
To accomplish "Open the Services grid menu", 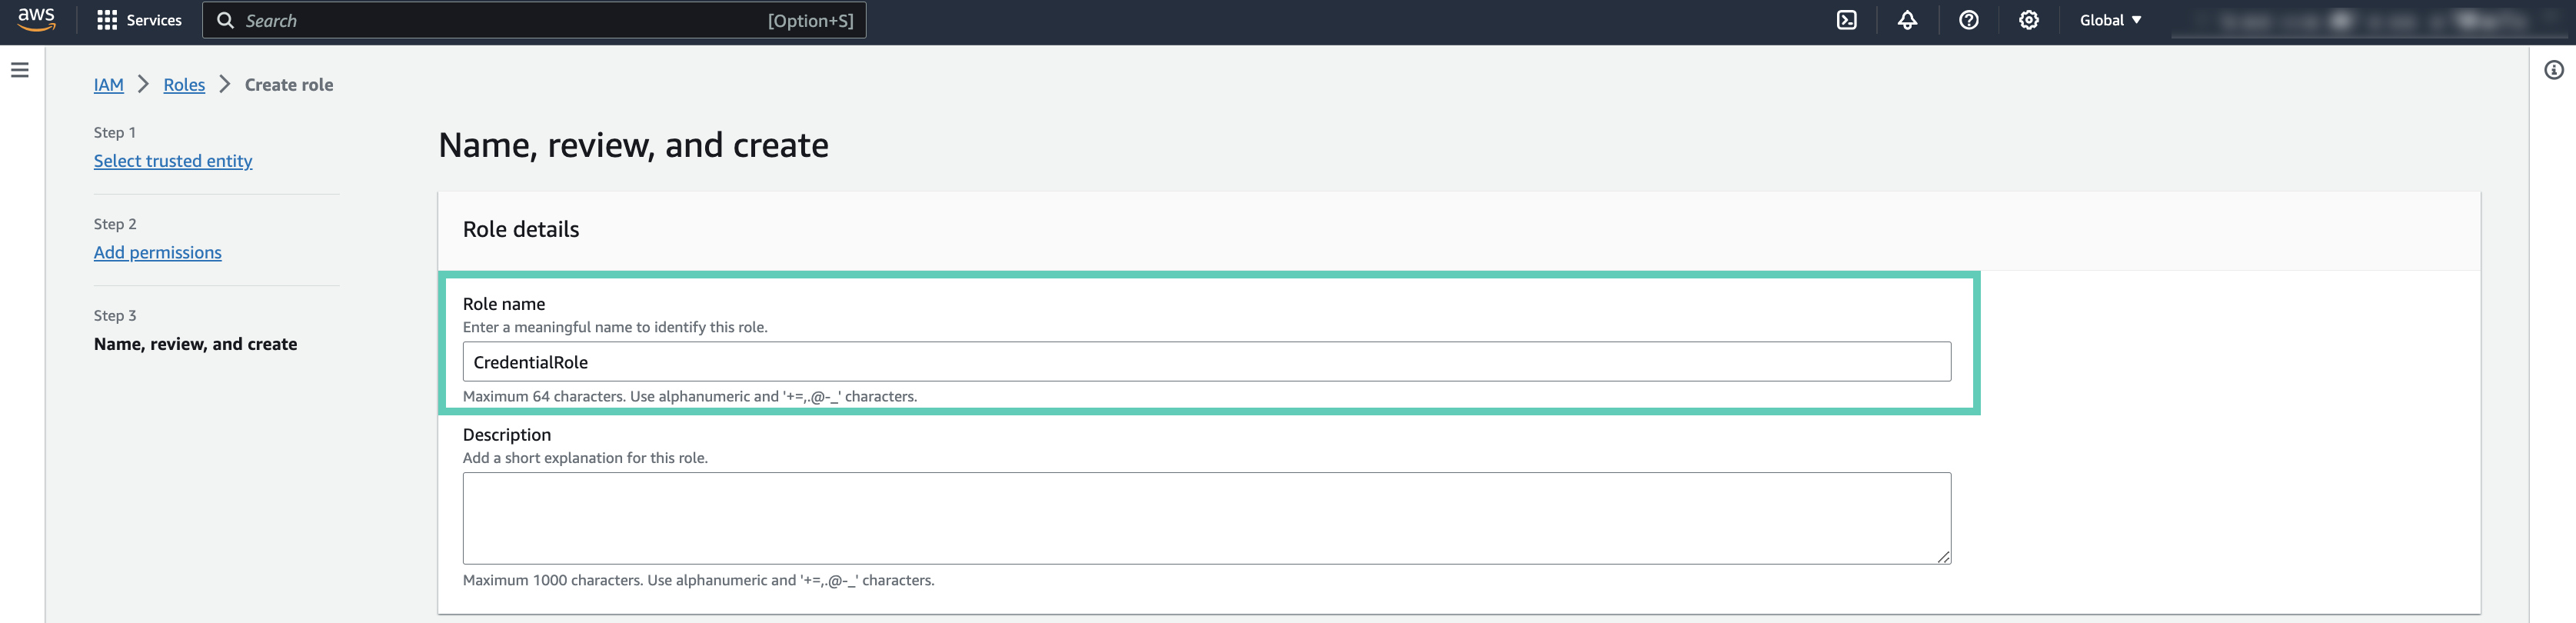I will [x=139, y=20].
